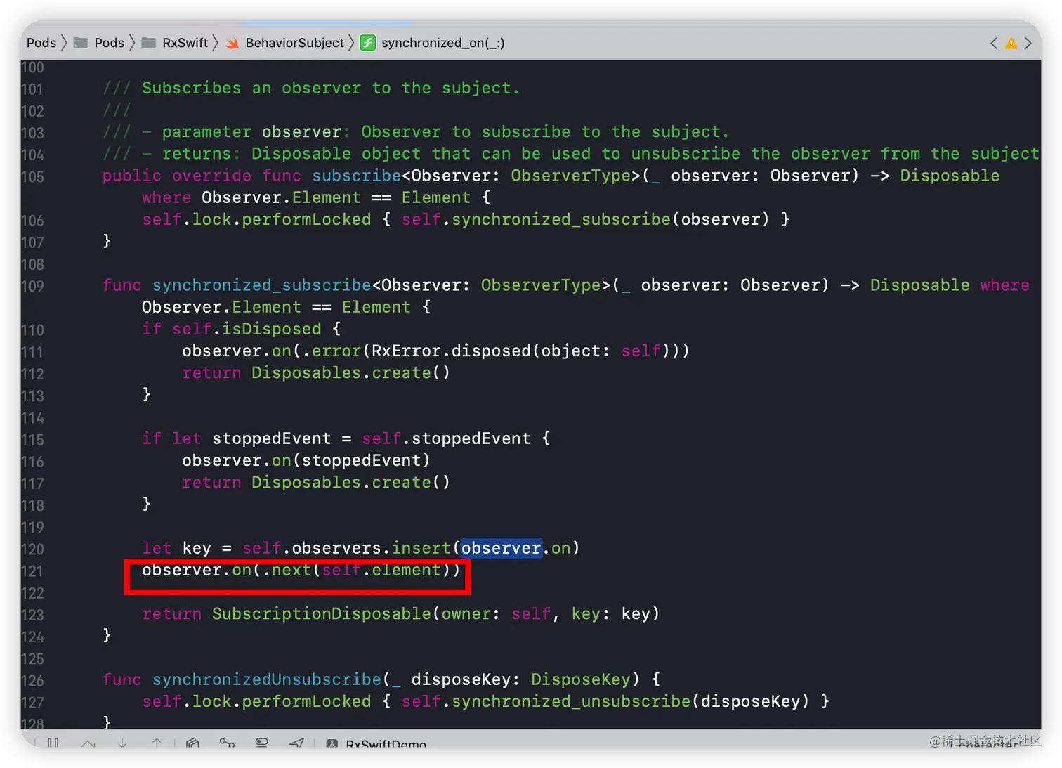Click 'DisposeKey' type on line 126
This screenshot has width=1062, height=768.
[x=581, y=679]
